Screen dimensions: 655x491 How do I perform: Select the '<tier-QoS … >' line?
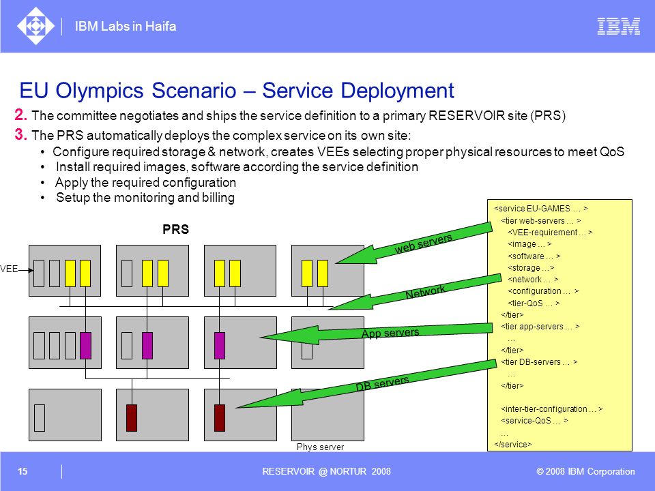pyautogui.click(x=534, y=303)
